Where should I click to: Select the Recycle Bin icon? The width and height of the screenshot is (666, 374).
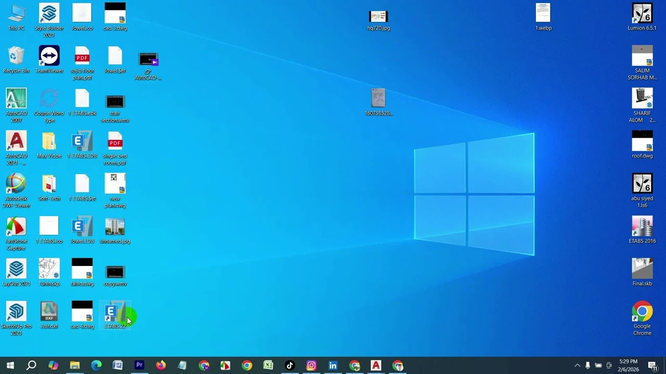(x=16, y=60)
